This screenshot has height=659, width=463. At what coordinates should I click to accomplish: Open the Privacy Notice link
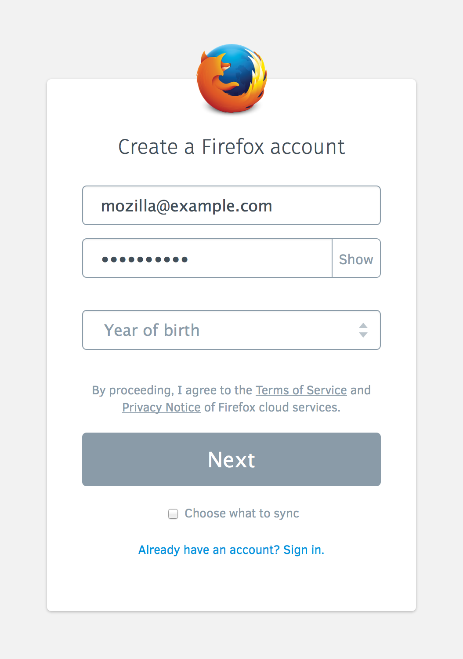click(x=161, y=408)
